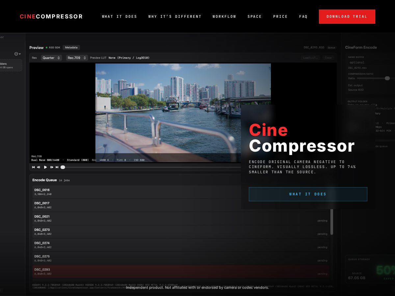Jump to the Space section
This screenshot has height=296, width=395.
(255, 16)
